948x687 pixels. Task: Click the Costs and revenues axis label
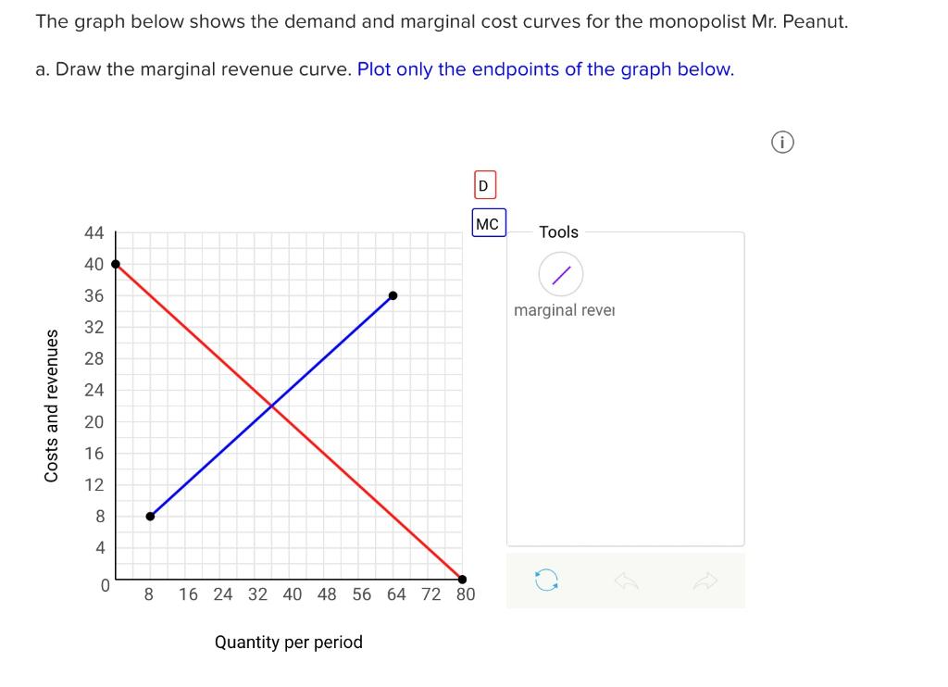pyautogui.click(x=52, y=404)
